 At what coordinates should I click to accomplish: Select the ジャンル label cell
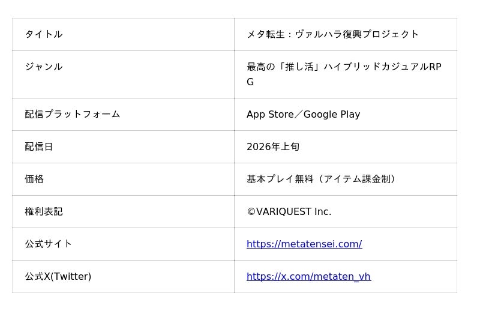[44, 67]
